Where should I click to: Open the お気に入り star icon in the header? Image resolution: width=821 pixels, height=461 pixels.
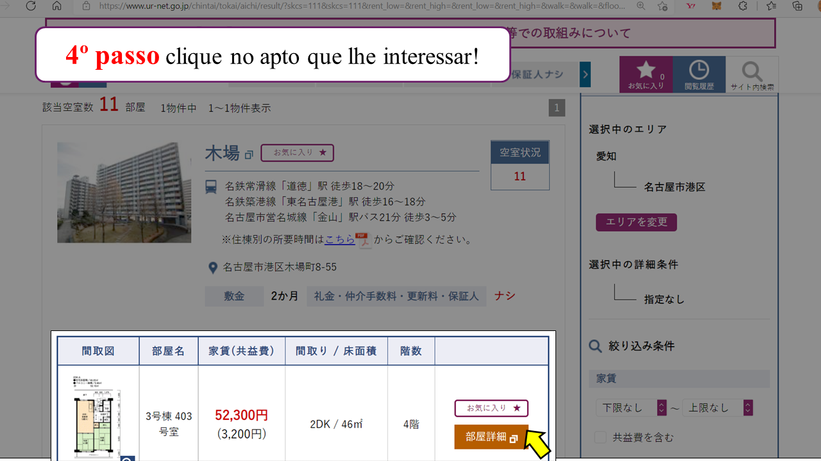[x=646, y=74]
